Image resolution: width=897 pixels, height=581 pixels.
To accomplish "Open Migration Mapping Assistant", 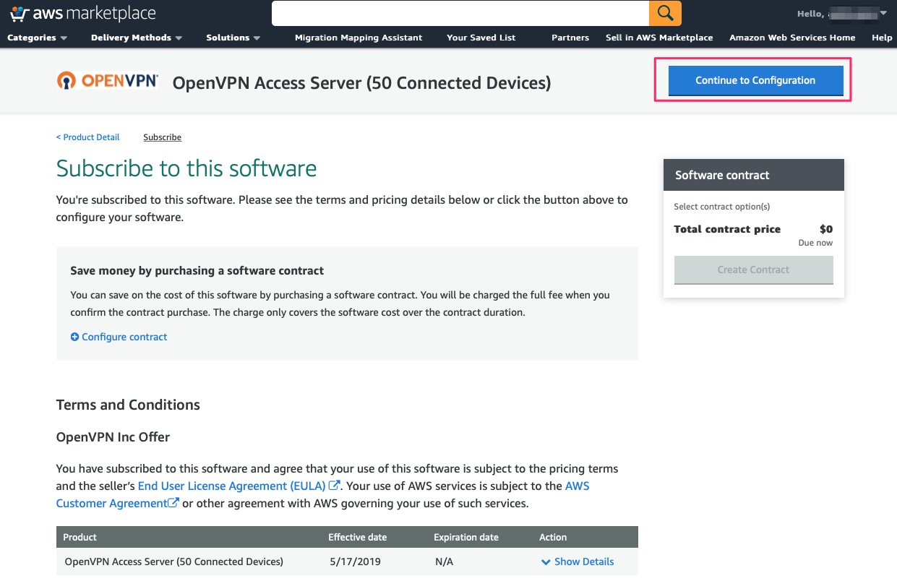I will 359,38.
